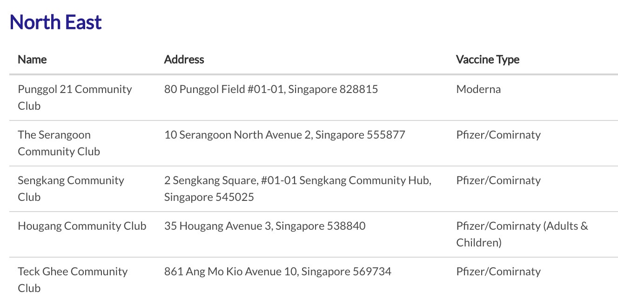Click the Vaccine Type column header

(x=488, y=60)
